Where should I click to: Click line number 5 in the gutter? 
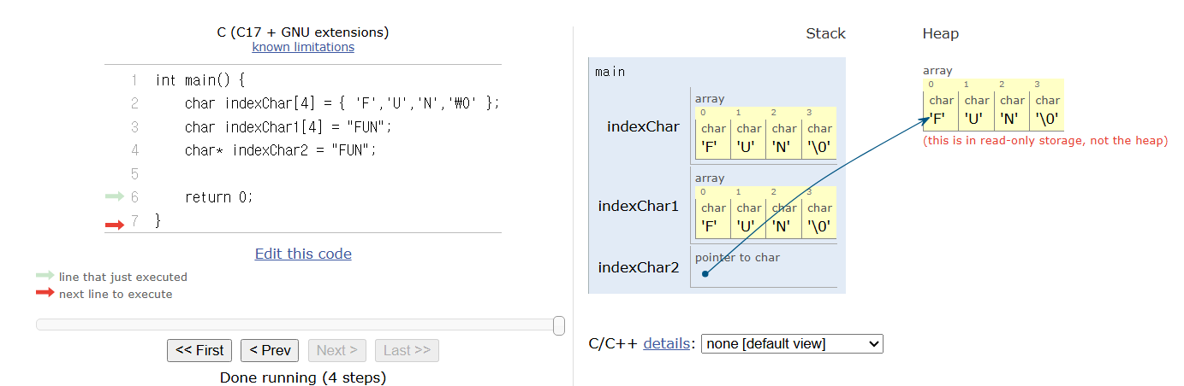coord(134,174)
